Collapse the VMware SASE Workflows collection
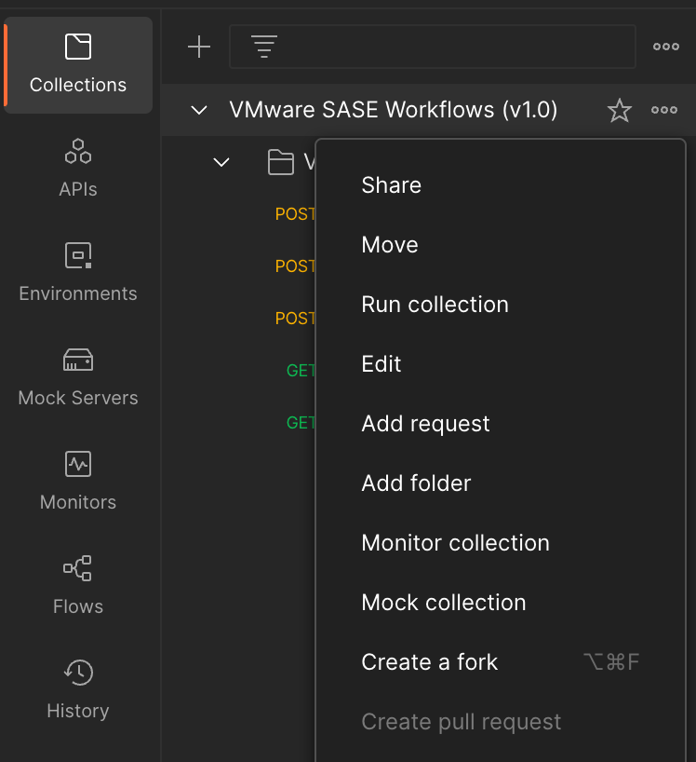Viewport: 696px width, 762px height. tap(198, 109)
